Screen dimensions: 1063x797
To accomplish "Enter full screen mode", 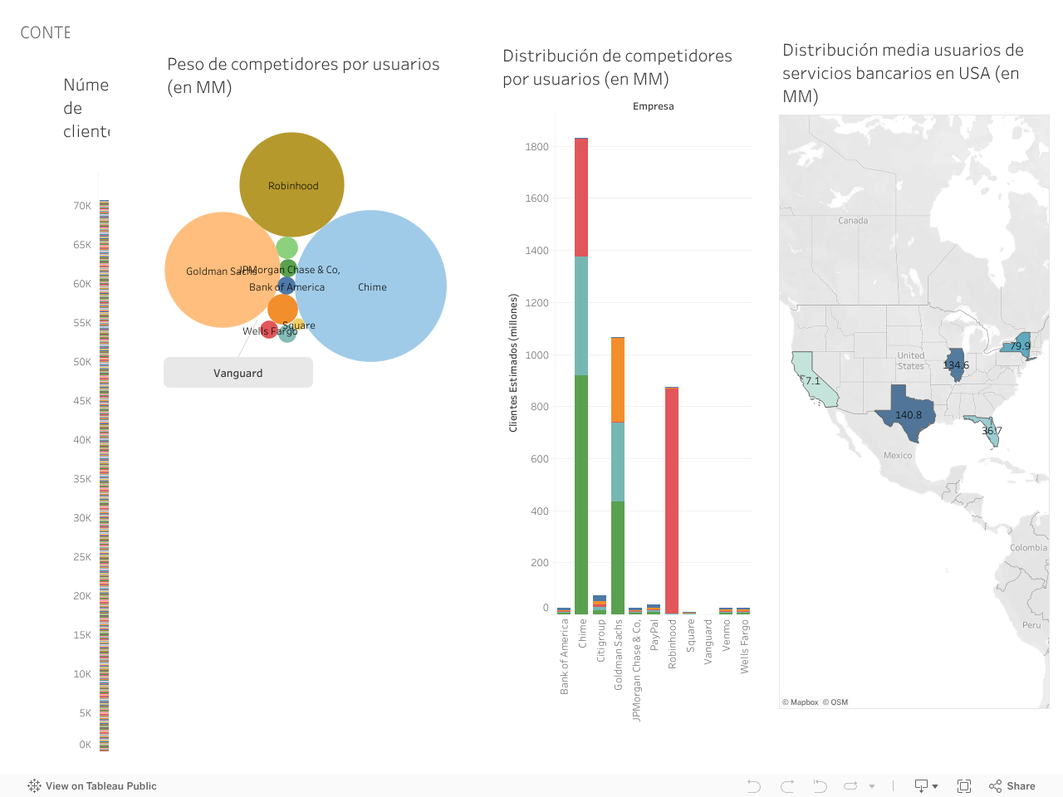I will coord(964,786).
